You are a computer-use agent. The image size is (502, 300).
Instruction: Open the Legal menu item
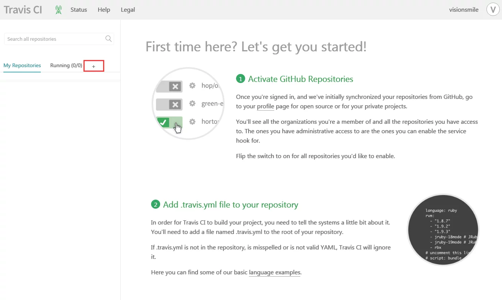click(x=128, y=10)
